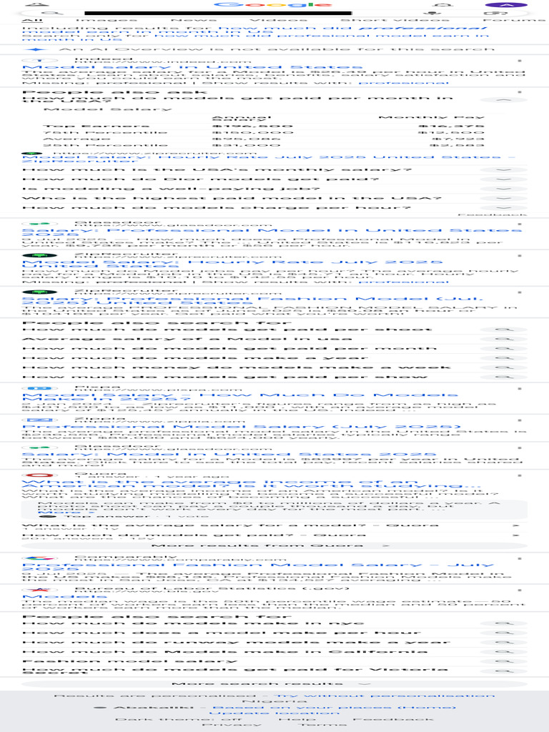Click the Google logo
549x732 pixels.
[x=272, y=5]
